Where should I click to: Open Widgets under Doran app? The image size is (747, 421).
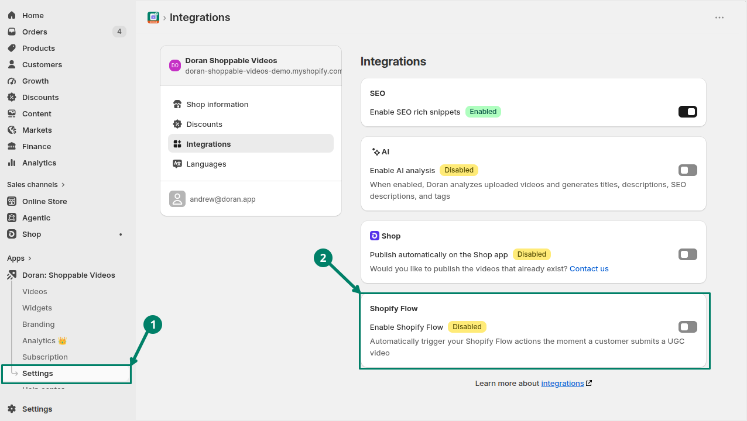[x=37, y=308]
